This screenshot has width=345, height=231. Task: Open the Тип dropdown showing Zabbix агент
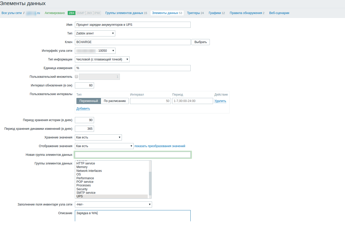(x=95, y=33)
